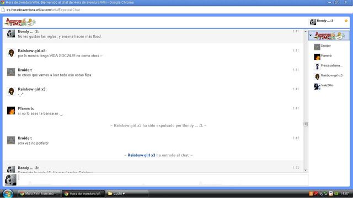Select Vale24lm's avatar in the user list
Viewport: 353px width, 198px height.
click(317, 86)
